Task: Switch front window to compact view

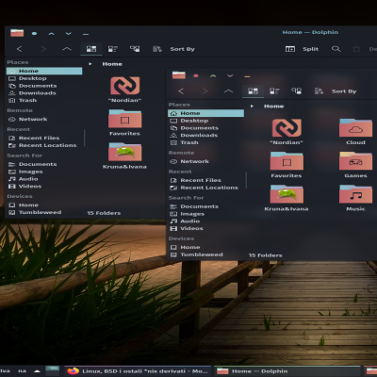Action: point(274,91)
